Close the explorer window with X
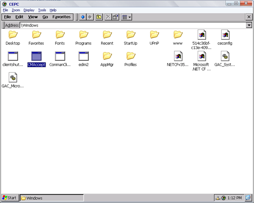The height and width of the screenshot is (203, 254). [x=249, y=17]
